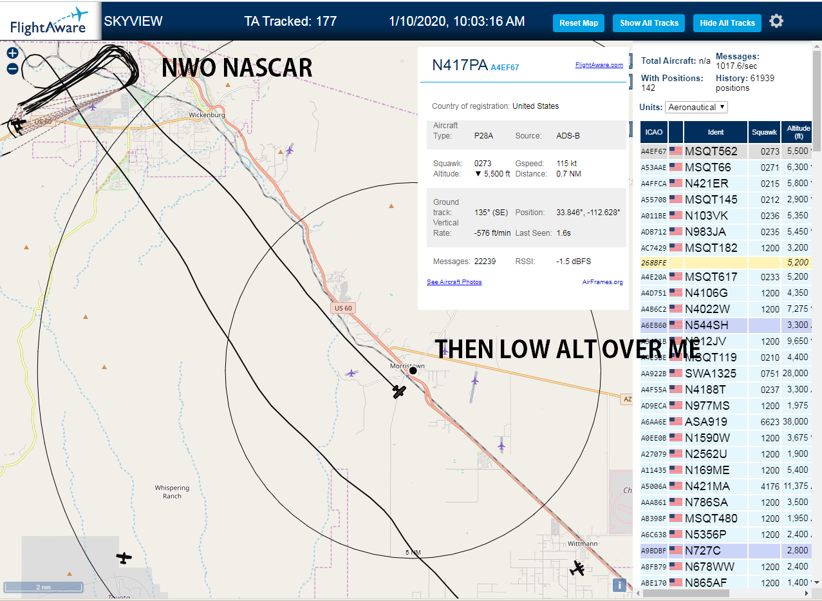The image size is (822, 601).
Task: Select the N727C aircraft row
Action: pos(726,551)
